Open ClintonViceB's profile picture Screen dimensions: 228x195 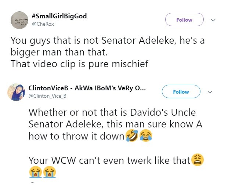click(16, 92)
